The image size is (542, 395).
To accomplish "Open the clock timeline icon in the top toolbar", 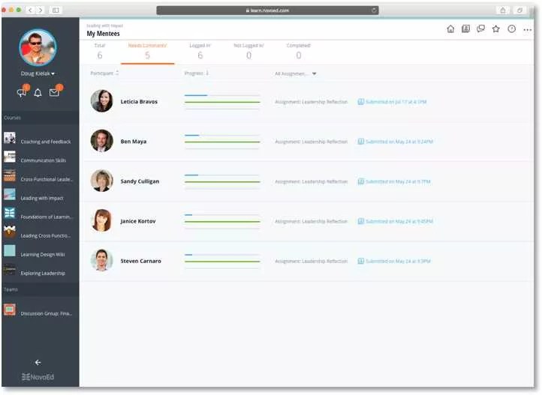I will coord(511,29).
